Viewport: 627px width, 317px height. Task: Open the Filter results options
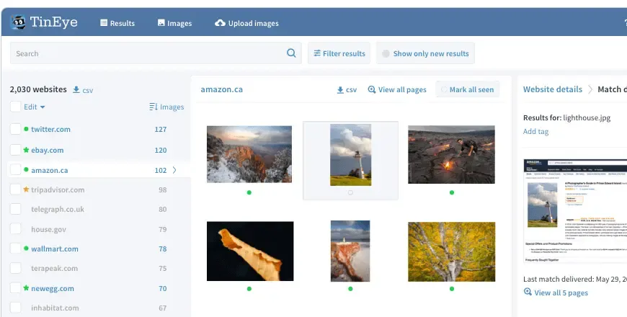pyautogui.click(x=339, y=53)
